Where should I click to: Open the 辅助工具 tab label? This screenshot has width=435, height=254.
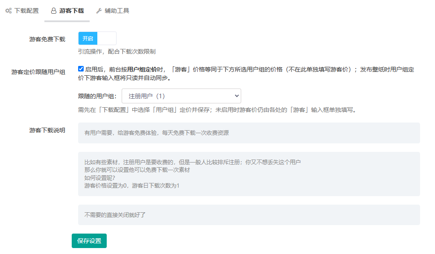(117, 11)
